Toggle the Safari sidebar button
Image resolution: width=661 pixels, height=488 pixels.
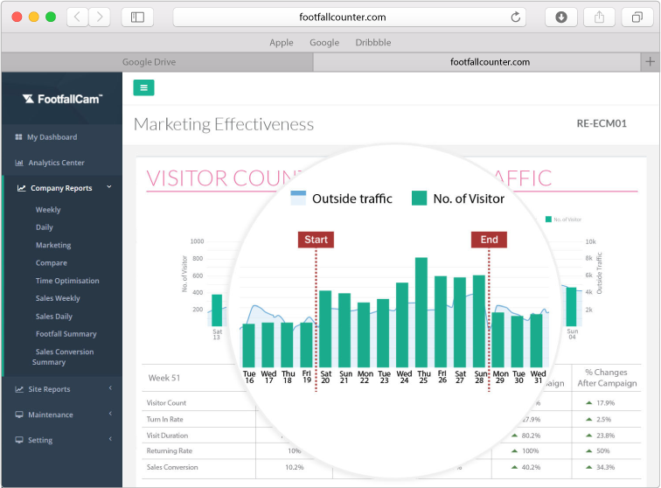click(137, 17)
